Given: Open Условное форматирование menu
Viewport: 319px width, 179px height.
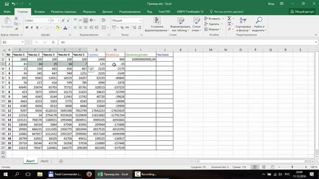Looking at the screenshot, I should click(157, 24).
